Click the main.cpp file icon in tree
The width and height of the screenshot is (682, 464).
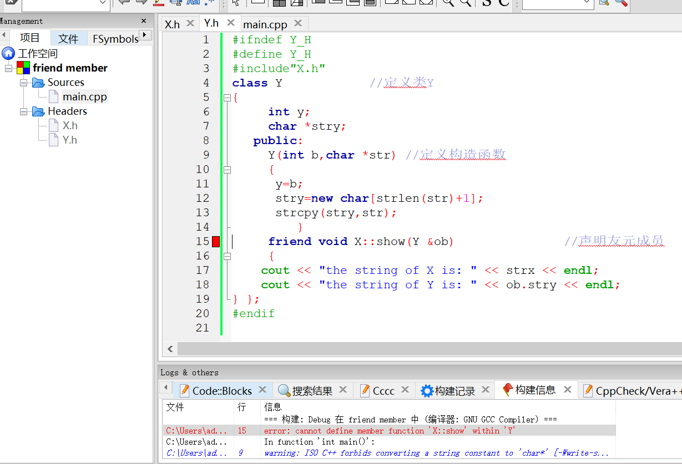[x=53, y=96]
